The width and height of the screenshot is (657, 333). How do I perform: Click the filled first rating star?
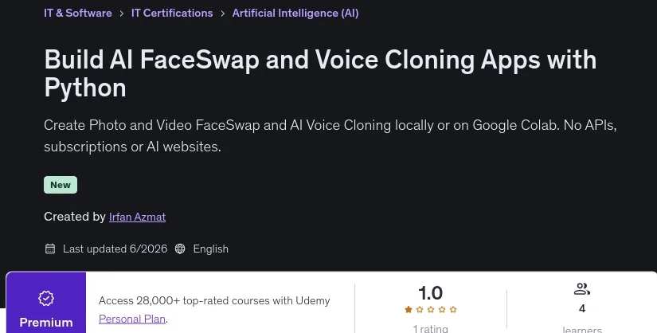point(409,310)
